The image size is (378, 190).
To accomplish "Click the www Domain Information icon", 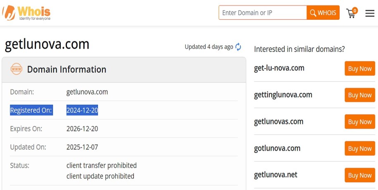I will click(17, 69).
